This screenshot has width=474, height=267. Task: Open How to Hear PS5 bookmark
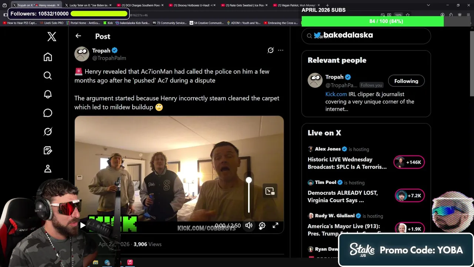20,23
